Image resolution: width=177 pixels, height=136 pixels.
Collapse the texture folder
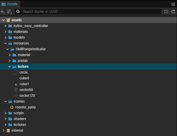coord(10,67)
